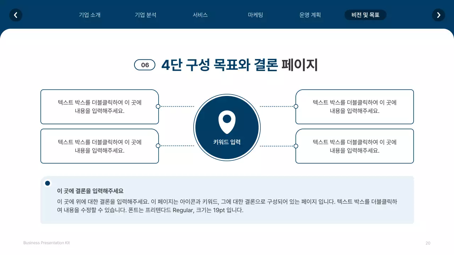Open the 운영 계획 navigation item
The image size is (454, 255).
[310, 15]
